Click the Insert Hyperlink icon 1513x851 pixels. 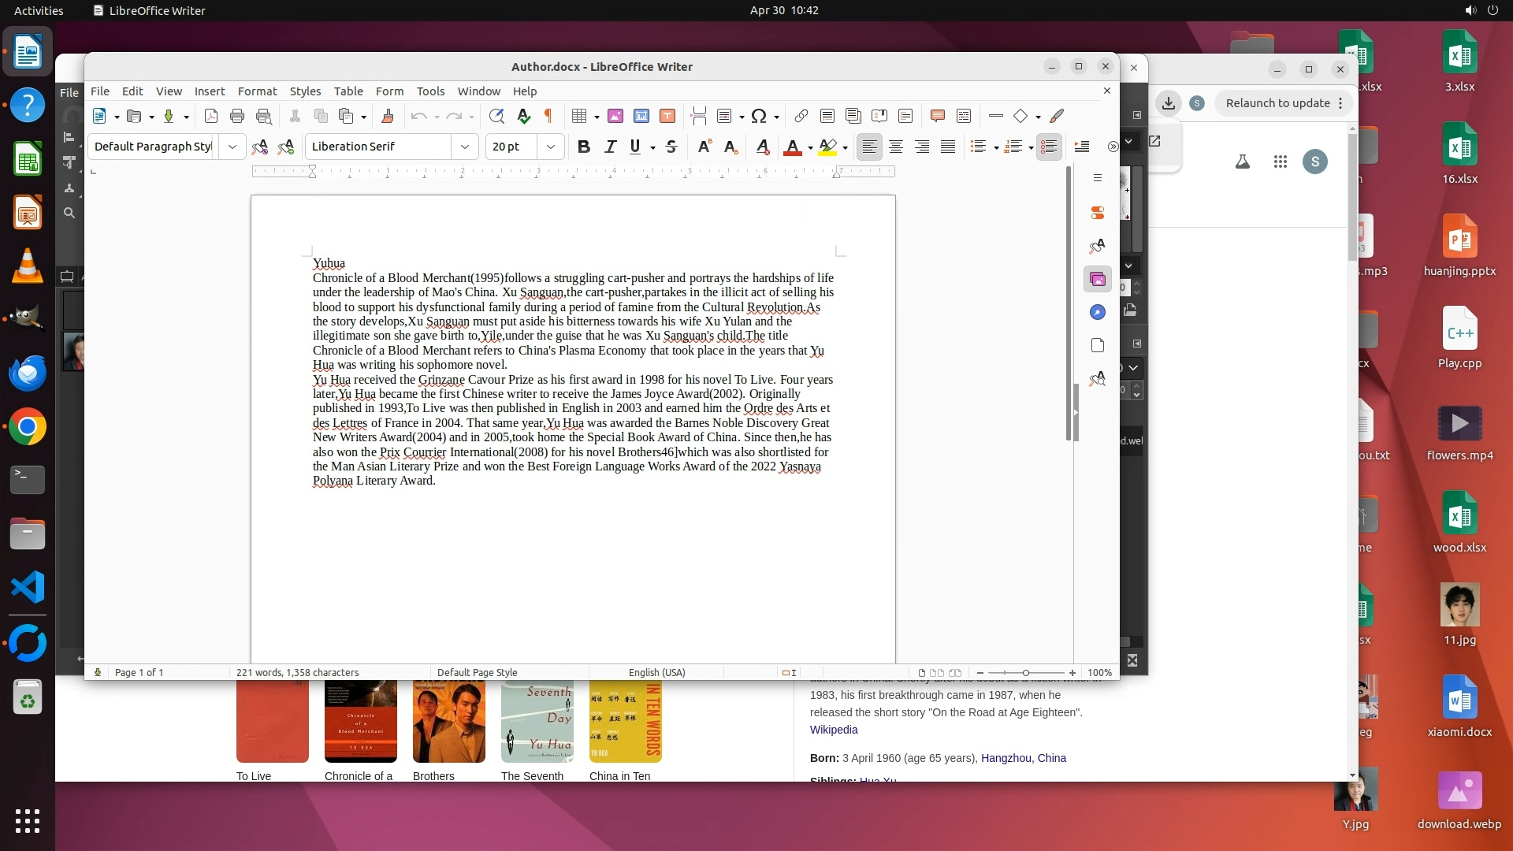801,117
